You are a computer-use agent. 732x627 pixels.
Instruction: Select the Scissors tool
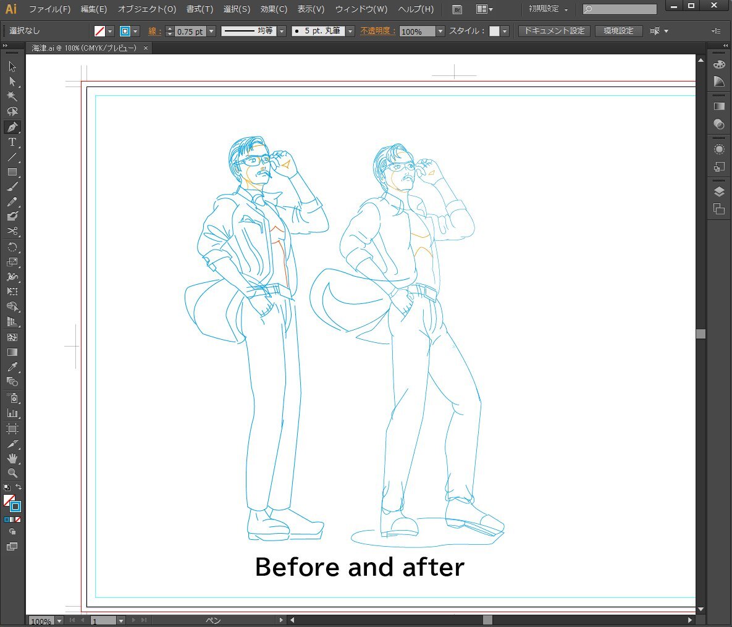(12, 231)
